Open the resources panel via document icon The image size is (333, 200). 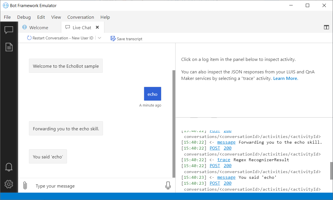[9, 47]
